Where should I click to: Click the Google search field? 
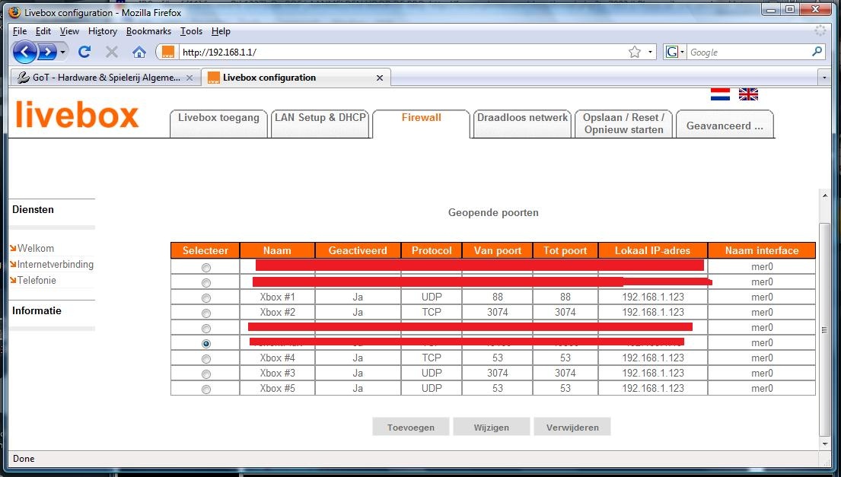[748, 52]
